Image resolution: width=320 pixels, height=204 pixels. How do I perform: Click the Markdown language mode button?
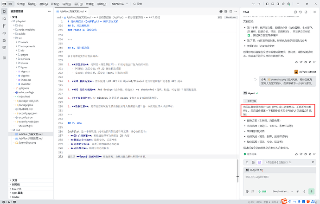[x=231, y=17]
